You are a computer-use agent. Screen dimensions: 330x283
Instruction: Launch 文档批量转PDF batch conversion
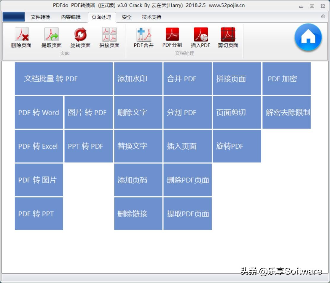point(63,78)
